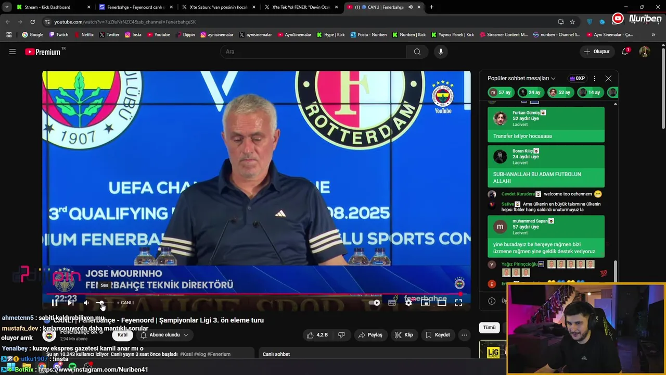The width and height of the screenshot is (666, 375).
Task: Click the Fenerbahçe SK channel avatar
Action: [49, 335]
